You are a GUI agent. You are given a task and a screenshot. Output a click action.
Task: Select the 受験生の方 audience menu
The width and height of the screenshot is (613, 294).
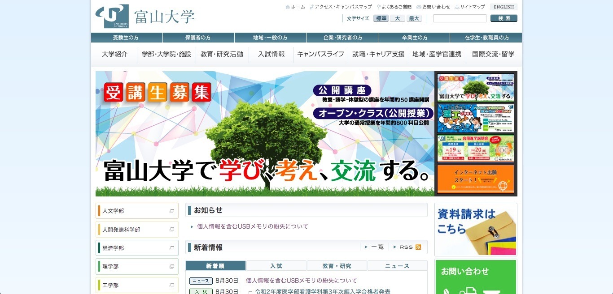[x=126, y=38]
